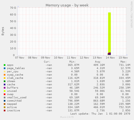Click the 'page_tables' legend label
Screen dimensions: 134x120
pyautogui.click(x=16, y=68)
